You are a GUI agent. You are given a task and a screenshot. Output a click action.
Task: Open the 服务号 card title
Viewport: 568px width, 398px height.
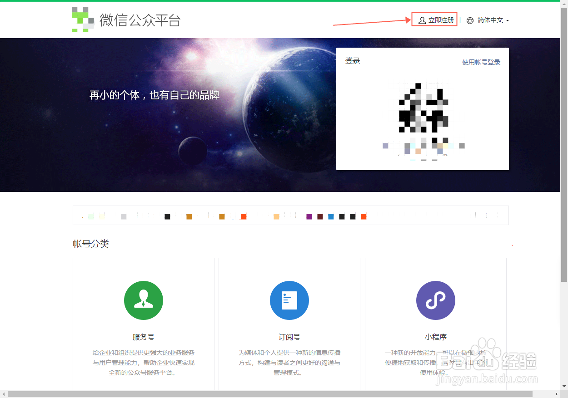144,337
